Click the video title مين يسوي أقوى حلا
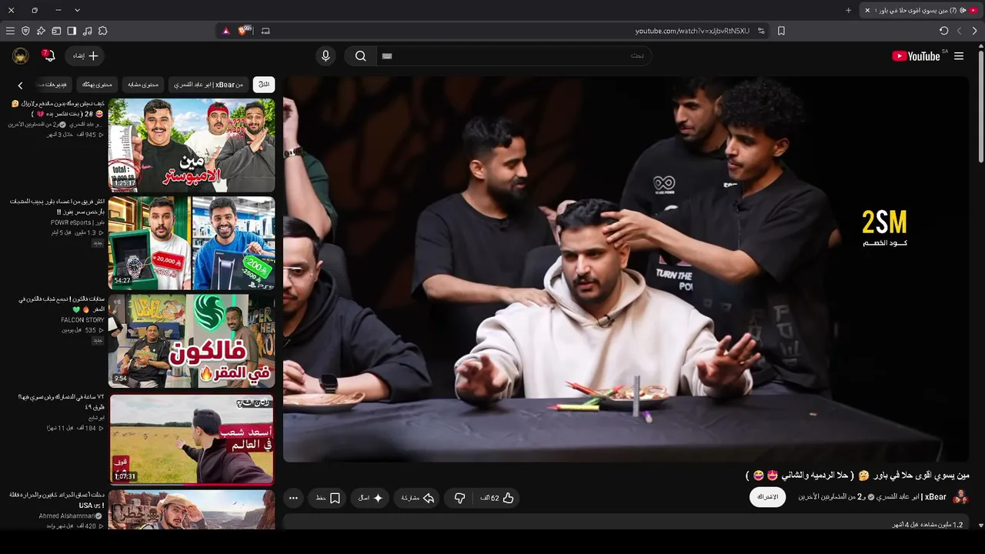This screenshot has height=554, width=985. tap(857, 476)
